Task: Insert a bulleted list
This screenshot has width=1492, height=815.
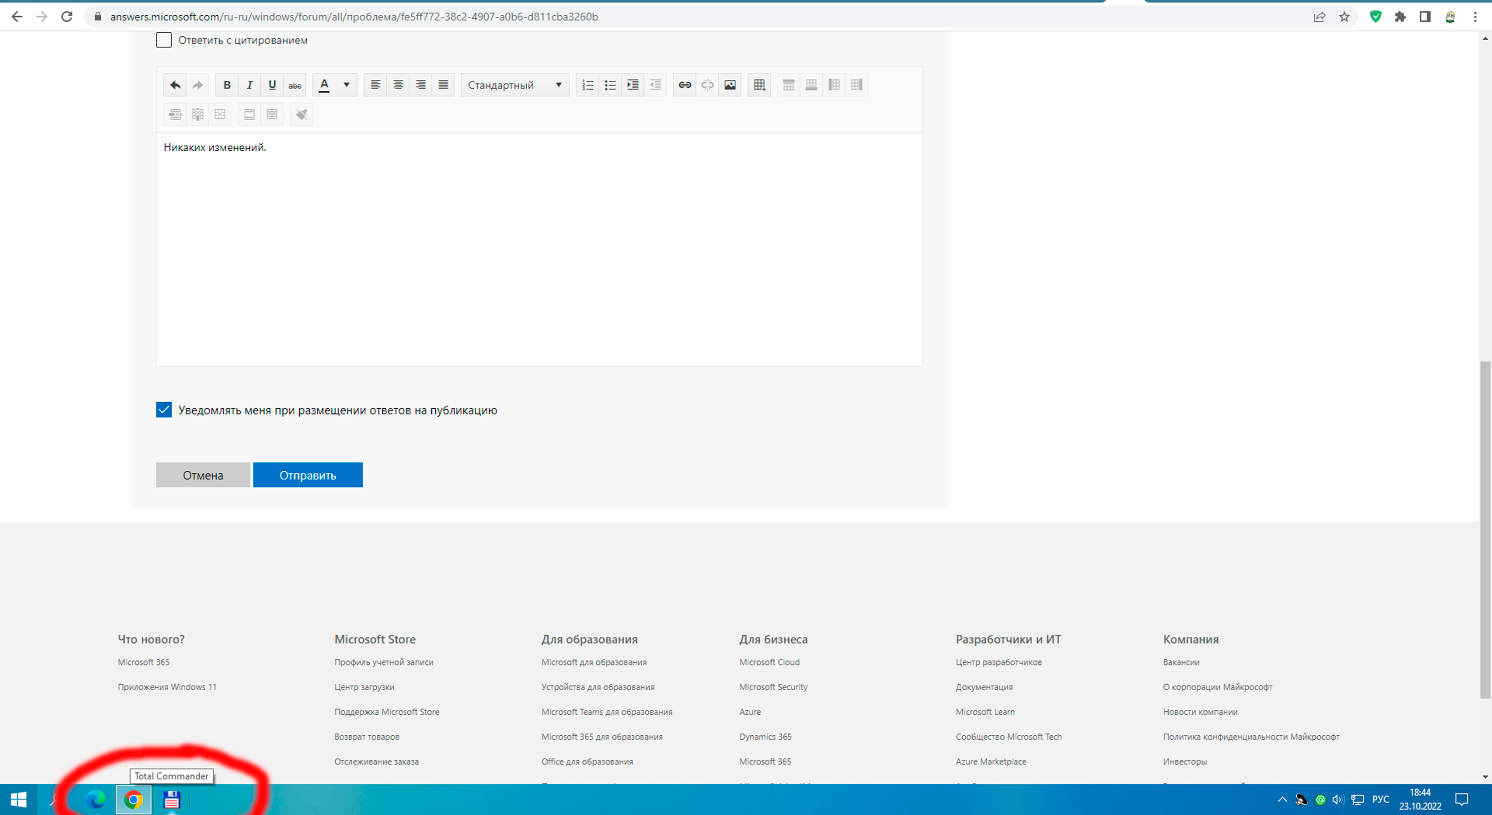Action: click(610, 85)
